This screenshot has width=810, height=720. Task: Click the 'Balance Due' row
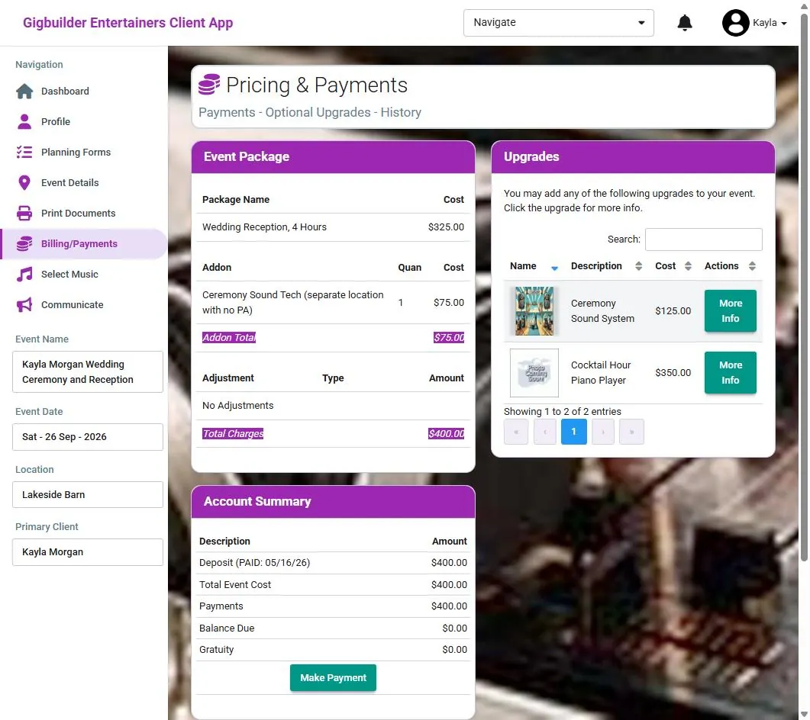(x=333, y=628)
